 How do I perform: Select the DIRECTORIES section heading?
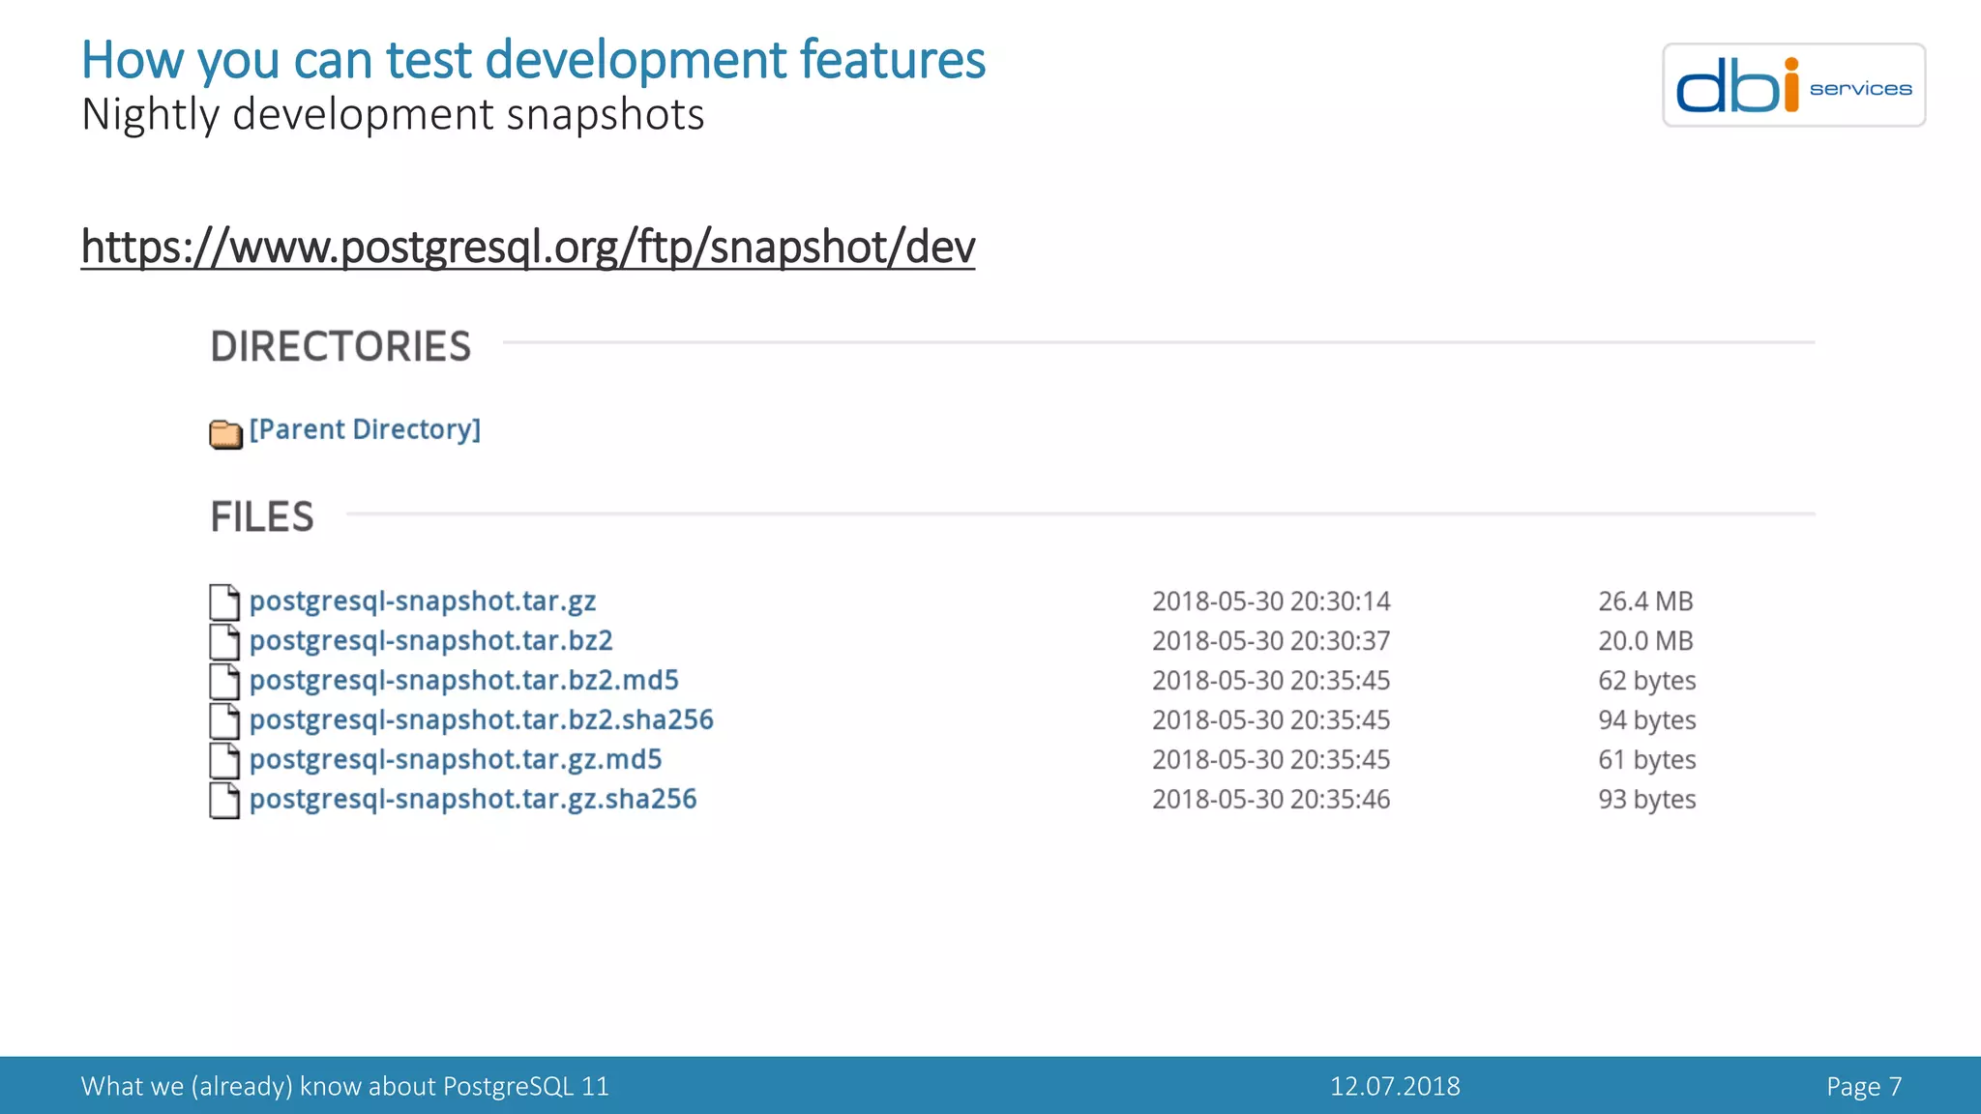[x=340, y=346]
